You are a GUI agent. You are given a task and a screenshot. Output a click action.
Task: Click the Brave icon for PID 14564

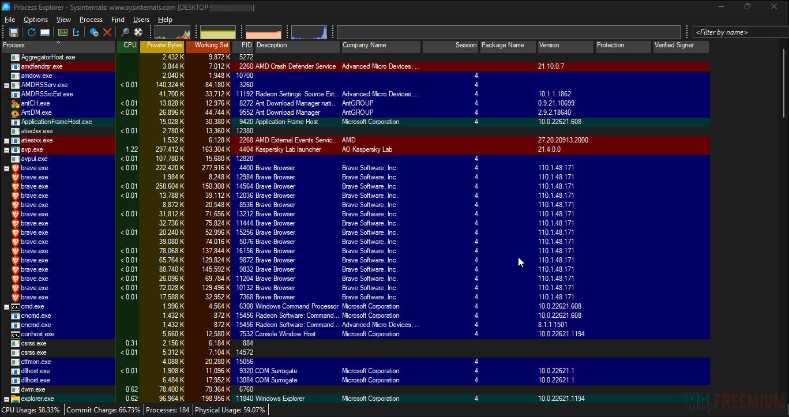16,186
